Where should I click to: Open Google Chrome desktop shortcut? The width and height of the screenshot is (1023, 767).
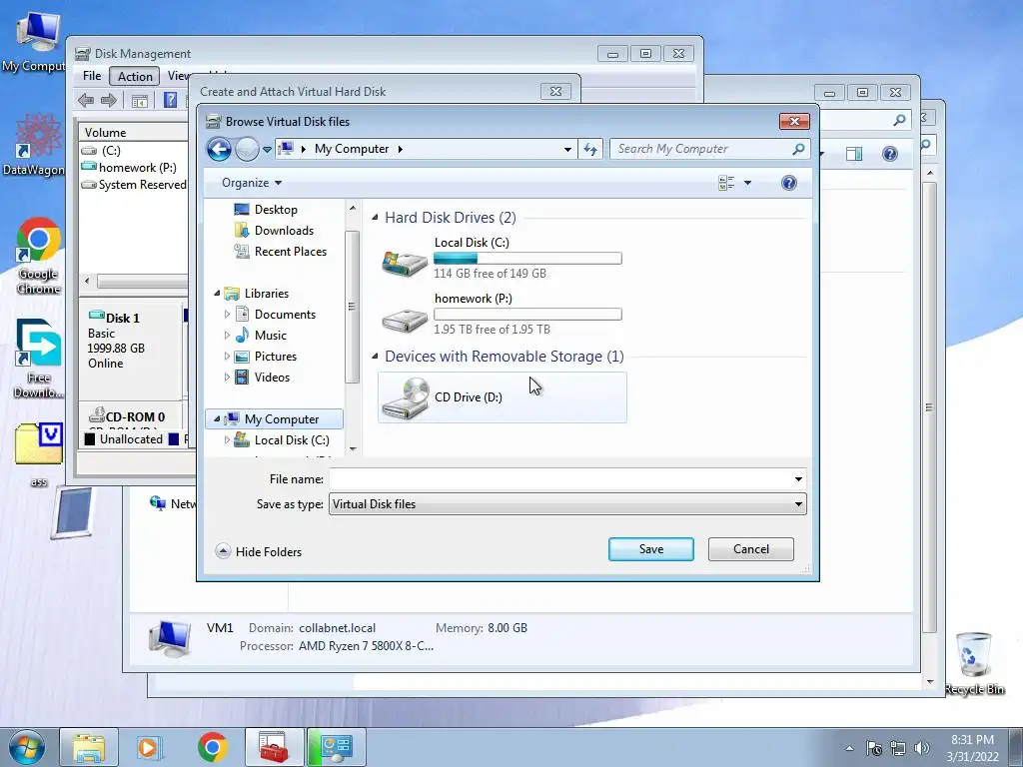[39, 257]
